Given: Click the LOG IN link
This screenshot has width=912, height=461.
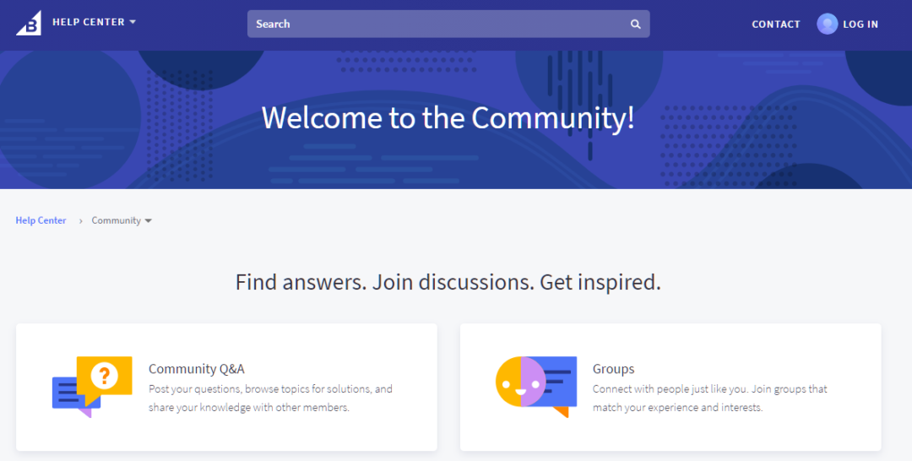Looking at the screenshot, I should click(860, 24).
